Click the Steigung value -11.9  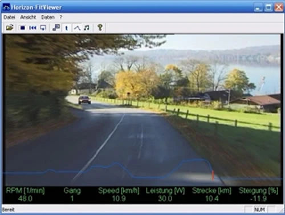coord(258,198)
